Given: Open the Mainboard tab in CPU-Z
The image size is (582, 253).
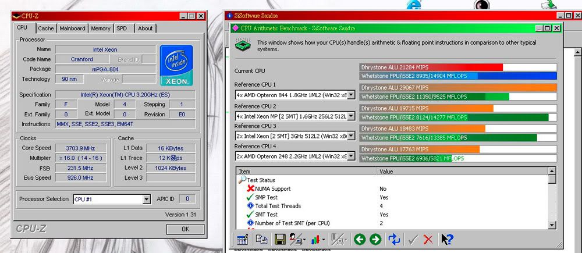Looking at the screenshot, I should [73, 28].
